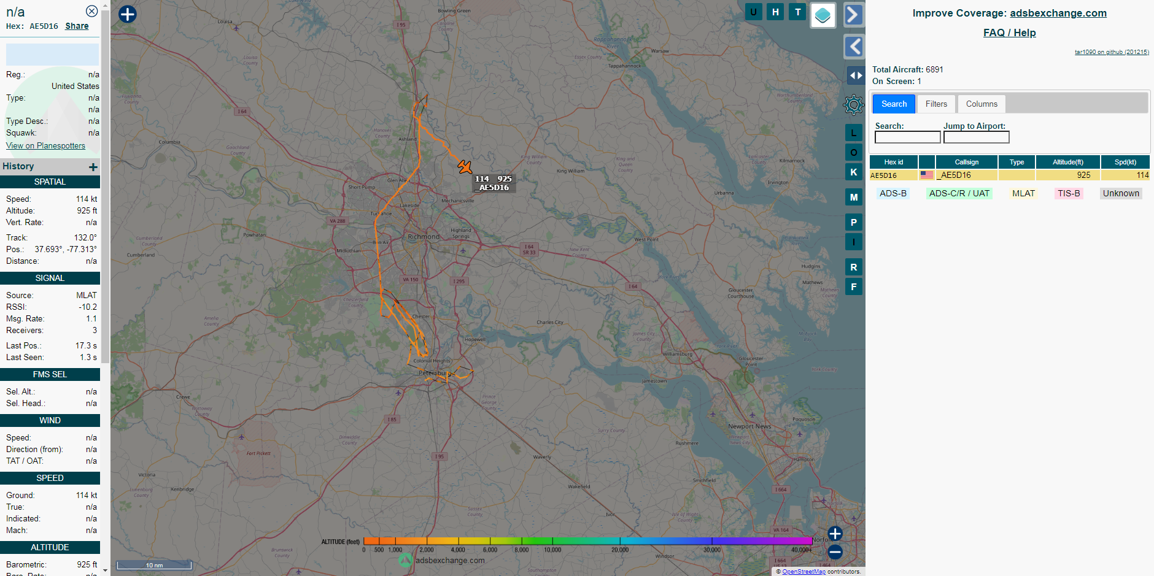Open settings gear icon
This screenshot has width=1154, height=576.
coord(854,105)
